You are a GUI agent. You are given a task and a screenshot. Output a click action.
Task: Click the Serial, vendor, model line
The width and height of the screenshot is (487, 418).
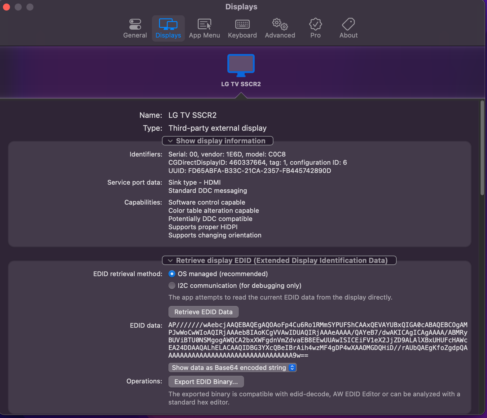coord(227,154)
